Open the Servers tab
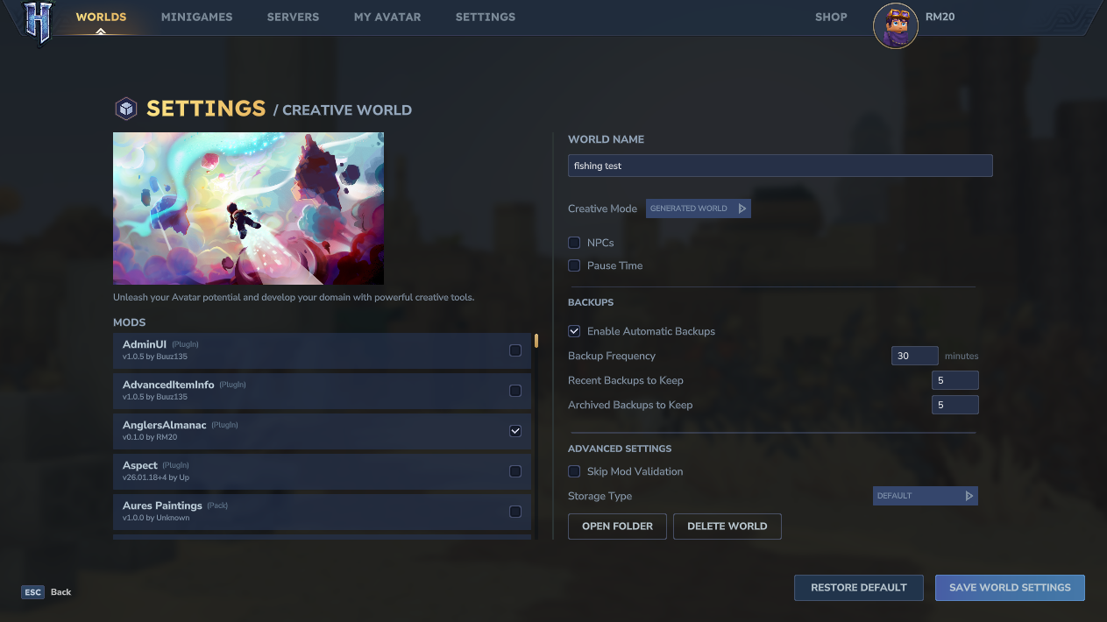 click(293, 17)
